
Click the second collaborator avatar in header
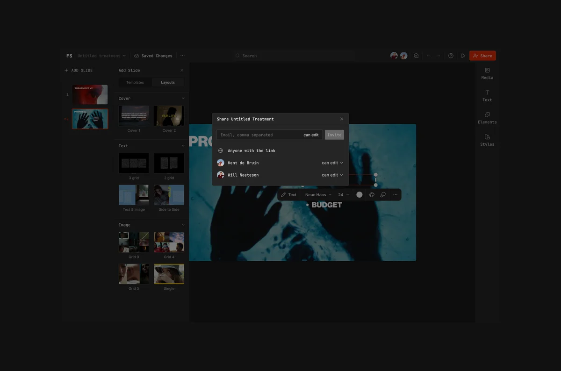[x=403, y=56]
